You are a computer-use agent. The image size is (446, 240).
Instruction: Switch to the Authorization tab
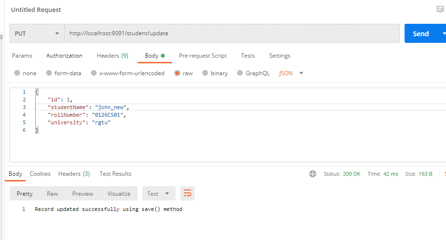[64, 56]
